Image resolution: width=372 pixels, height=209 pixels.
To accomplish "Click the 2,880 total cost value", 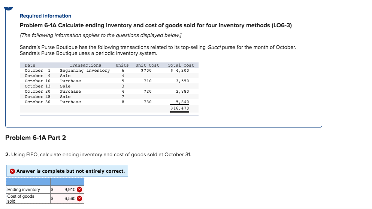I will coord(182,91).
